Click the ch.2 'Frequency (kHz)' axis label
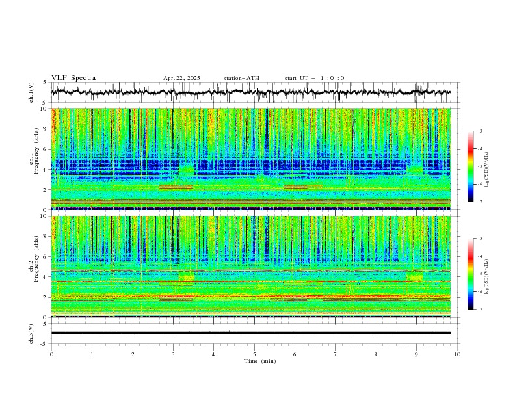The height and width of the screenshot is (398, 515). click(36, 259)
